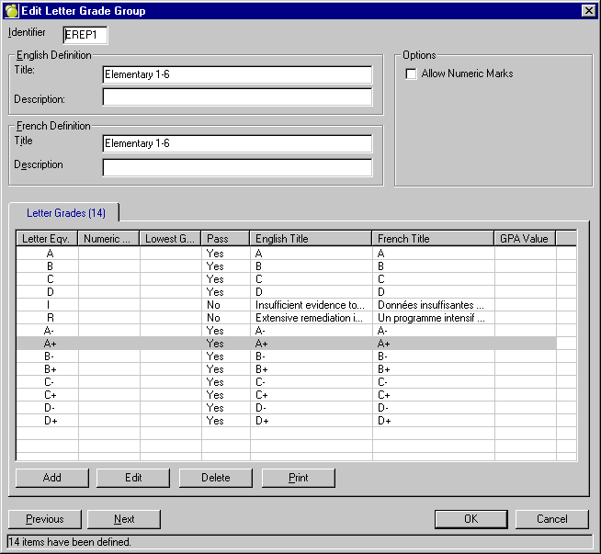
Task: Click the application icon in the title bar
Action: coord(11,10)
